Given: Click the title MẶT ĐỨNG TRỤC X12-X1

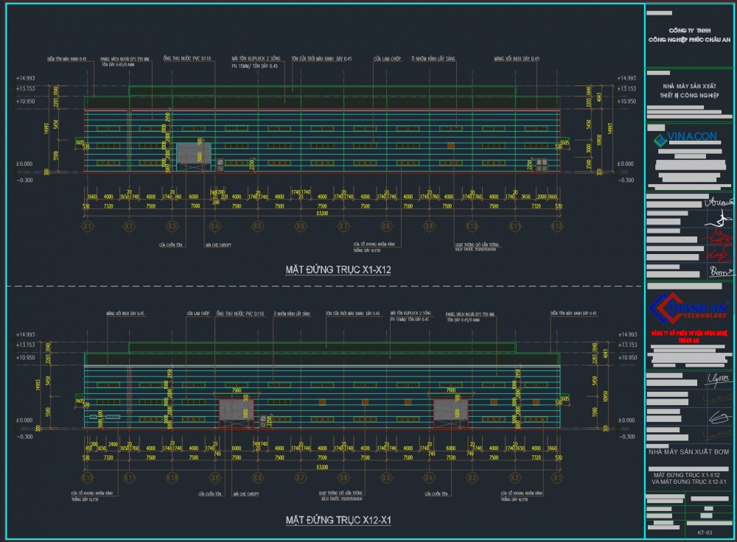Looking at the screenshot, I should pyautogui.click(x=338, y=521).
